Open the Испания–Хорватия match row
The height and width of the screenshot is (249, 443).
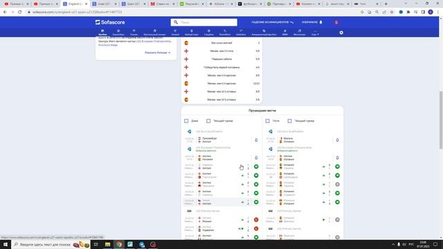303,193
